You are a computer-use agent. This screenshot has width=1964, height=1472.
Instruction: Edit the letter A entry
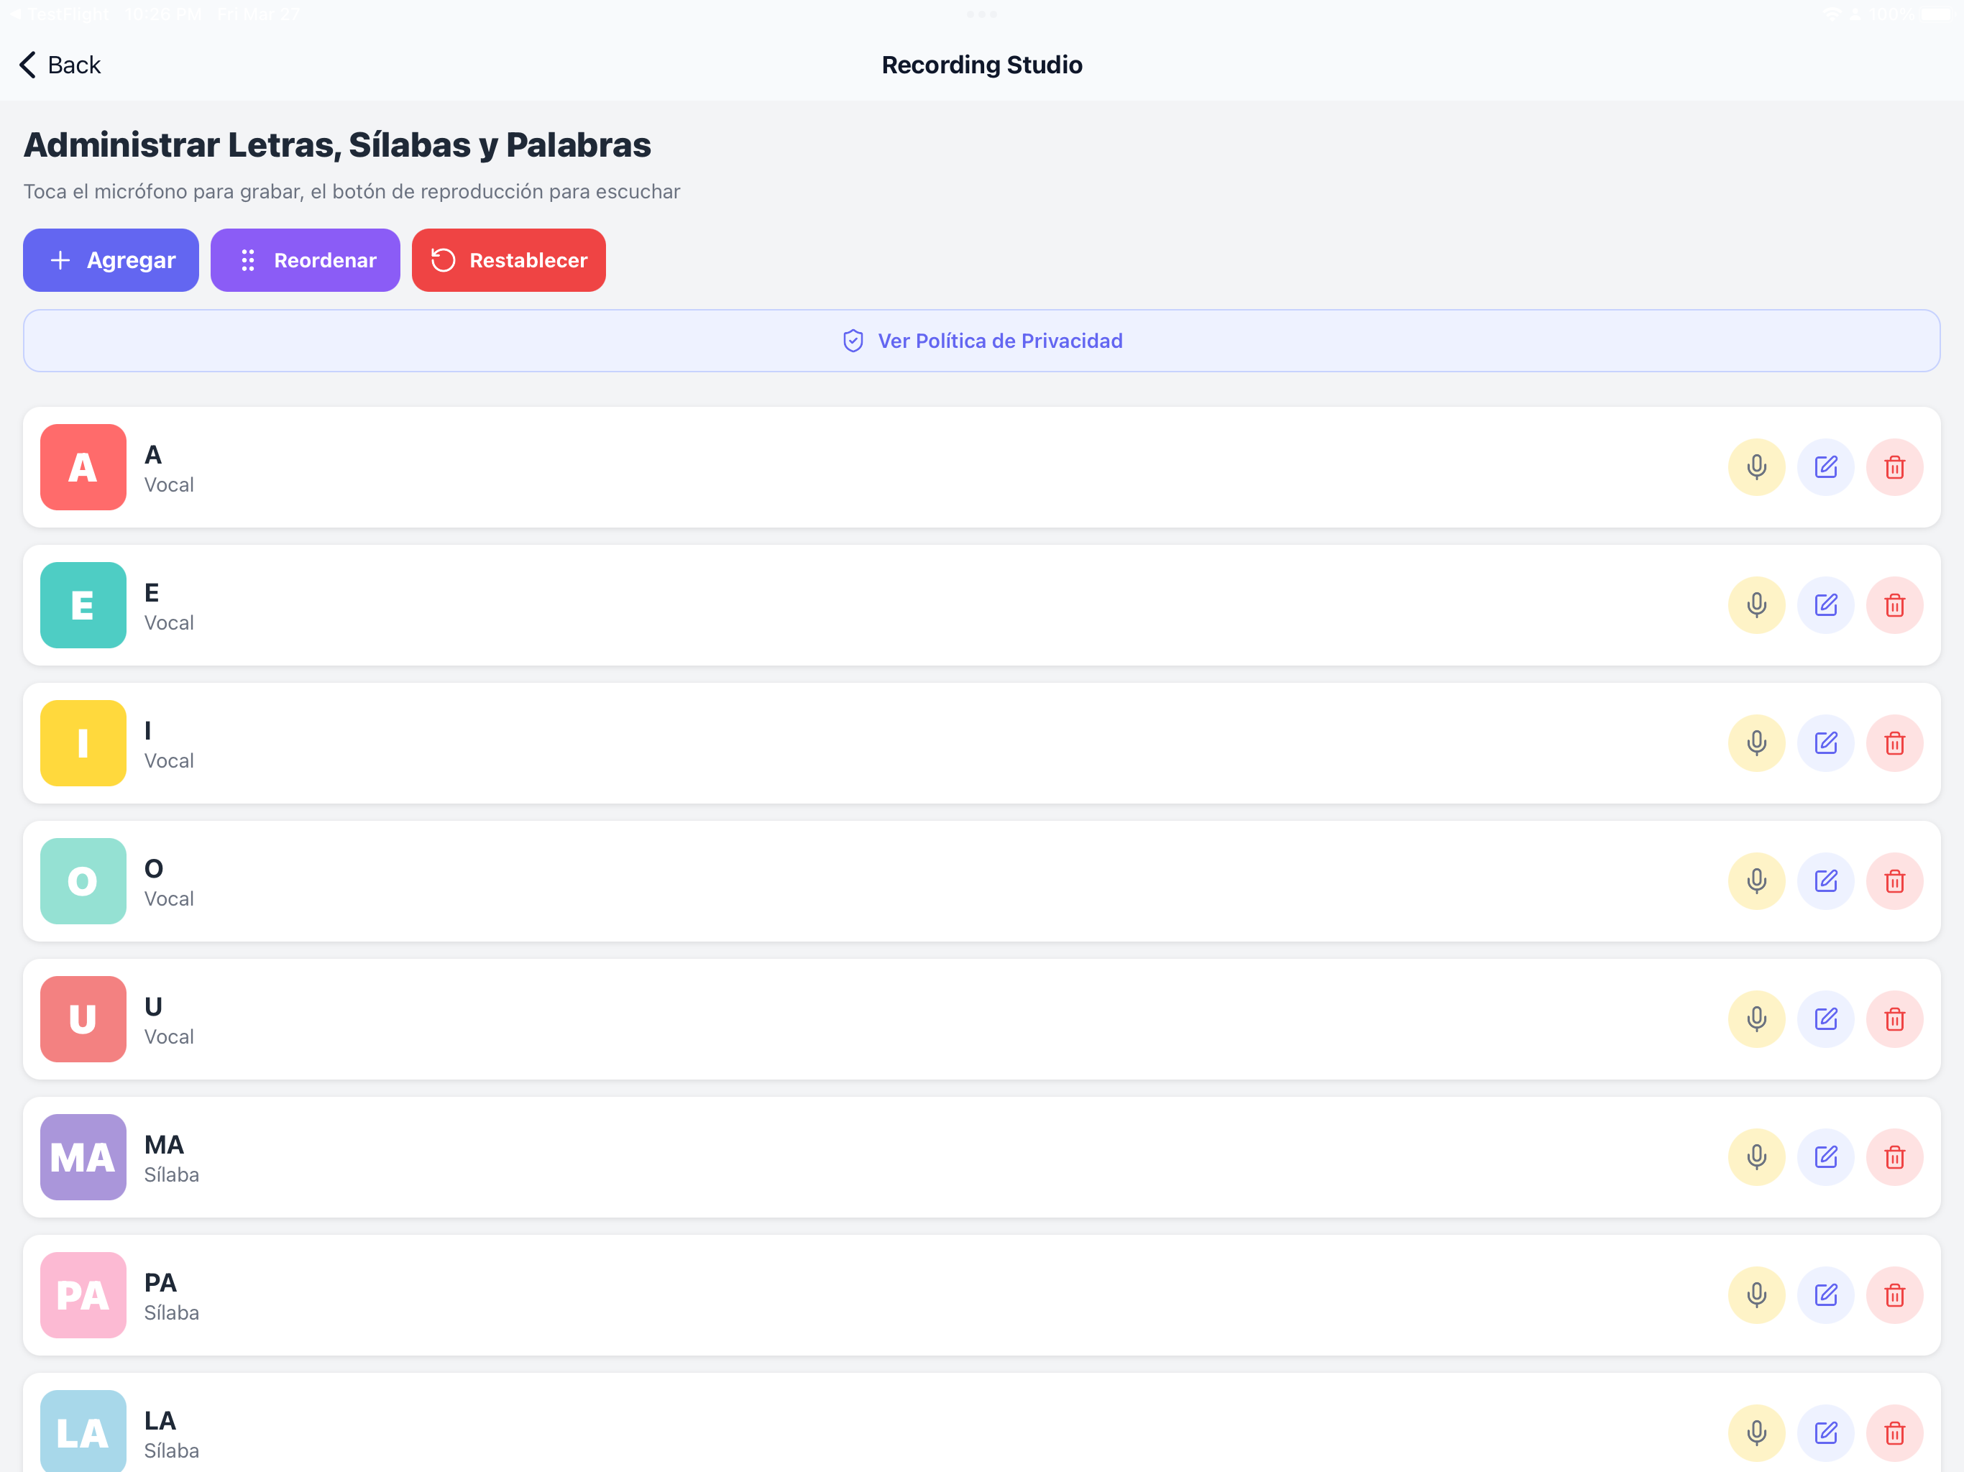pyautogui.click(x=1825, y=467)
